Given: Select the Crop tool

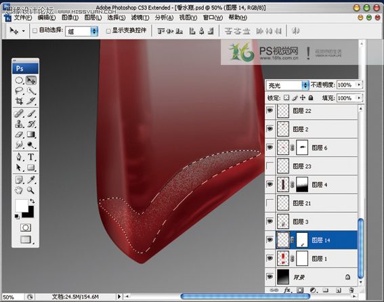Looking at the screenshot, I should point(19,101).
